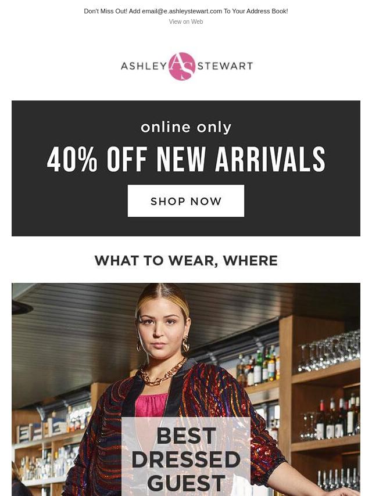Click the pink top under the jacket
This screenshot has width=372, height=496.
[151, 405]
